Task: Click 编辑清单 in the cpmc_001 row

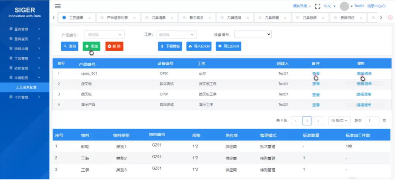Action: [x=364, y=74]
